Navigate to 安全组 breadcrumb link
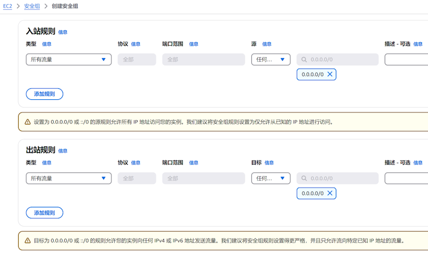Screen dimensions: 428x254 pyautogui.click(x=32, y=6)
